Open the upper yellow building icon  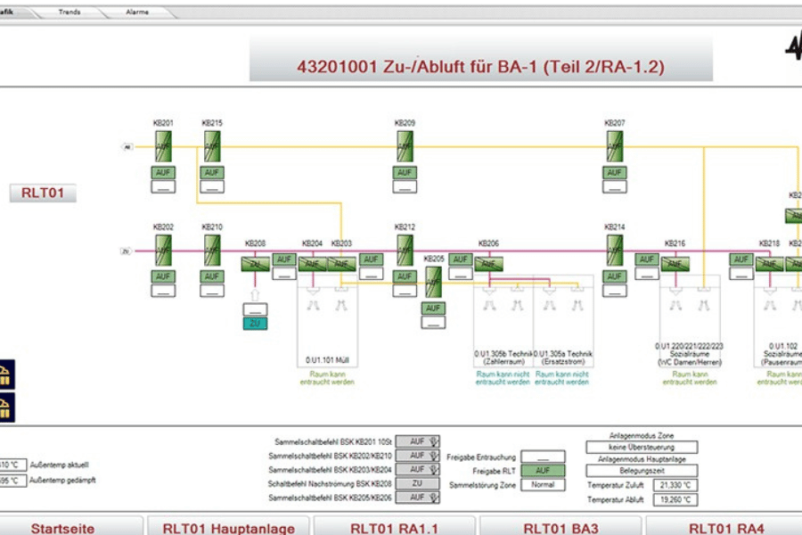6,374
